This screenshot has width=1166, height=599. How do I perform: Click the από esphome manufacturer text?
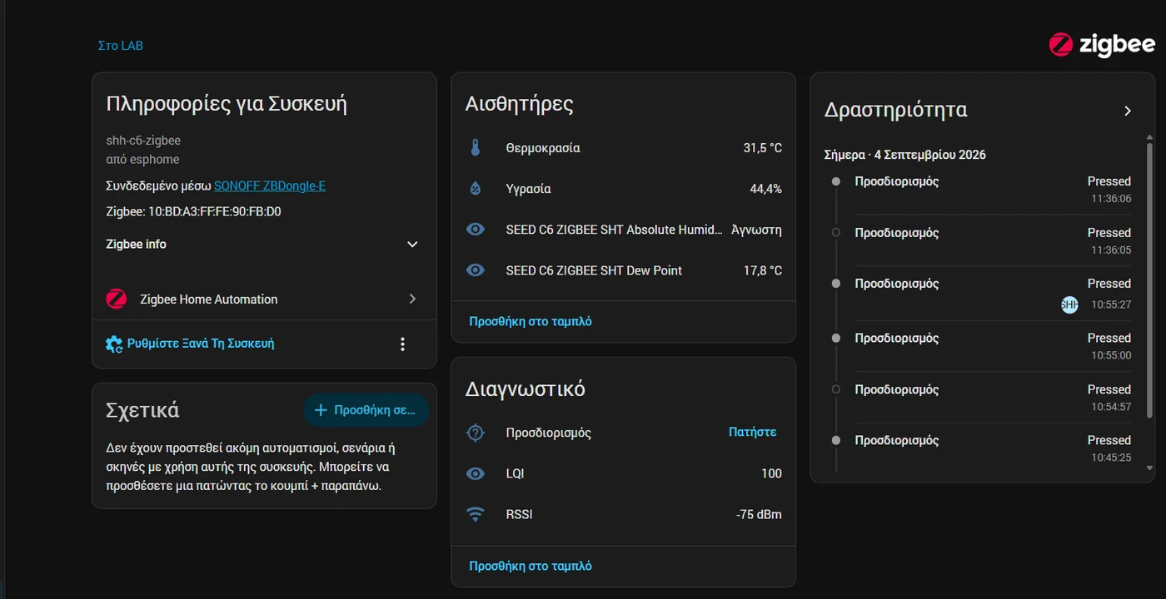pos(142,159)
